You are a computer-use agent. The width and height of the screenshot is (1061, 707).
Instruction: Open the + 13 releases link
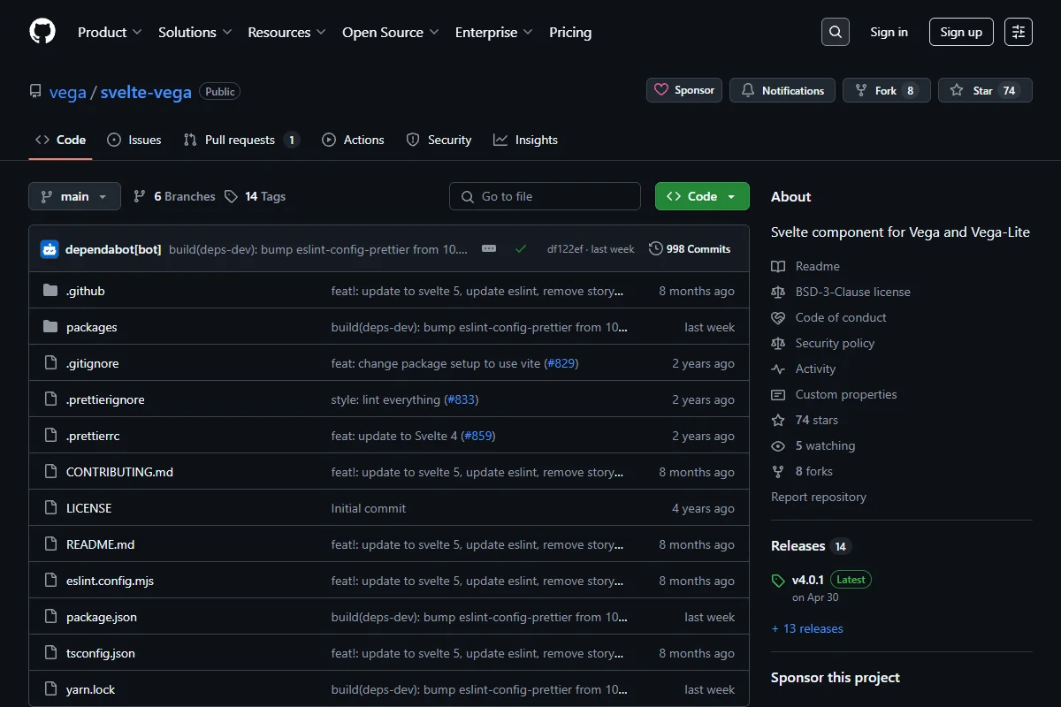tap(807, 628)
